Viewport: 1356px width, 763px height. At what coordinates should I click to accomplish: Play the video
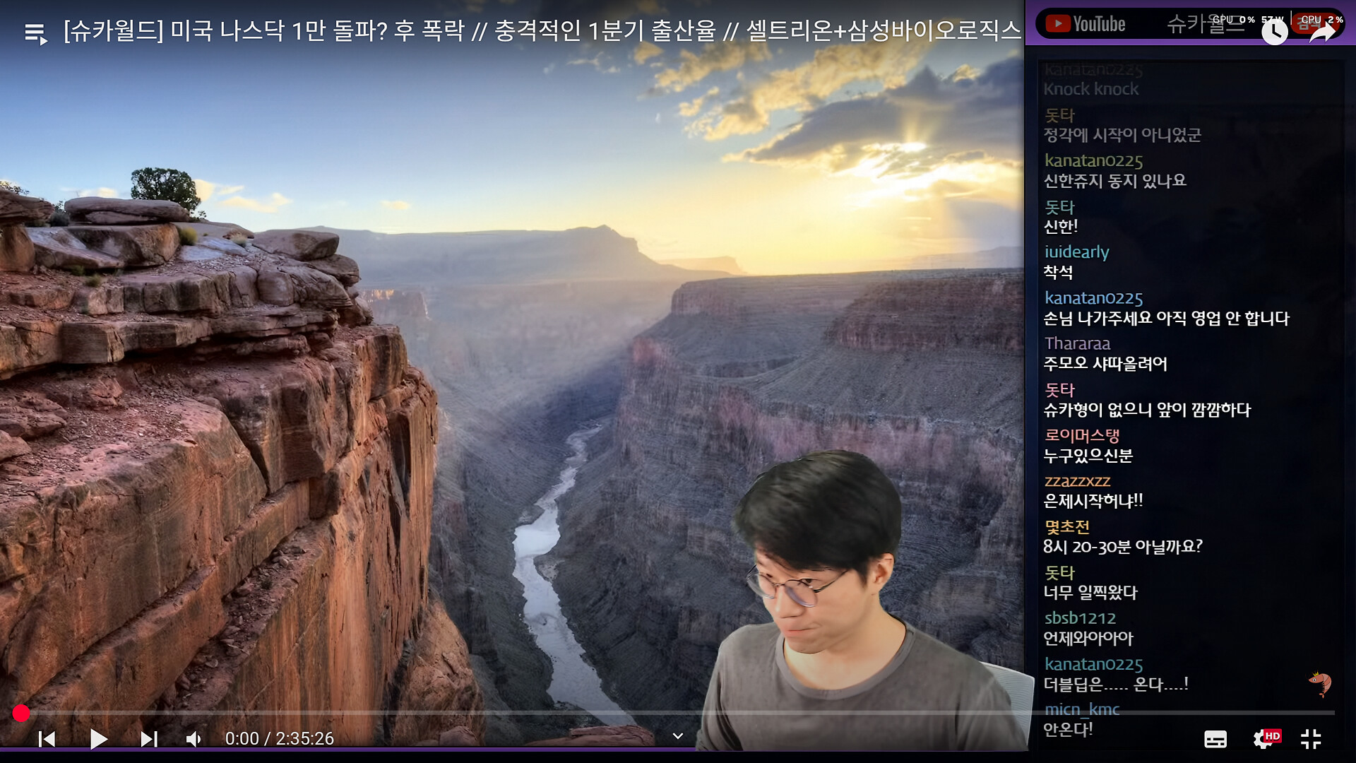click(98, 739)
